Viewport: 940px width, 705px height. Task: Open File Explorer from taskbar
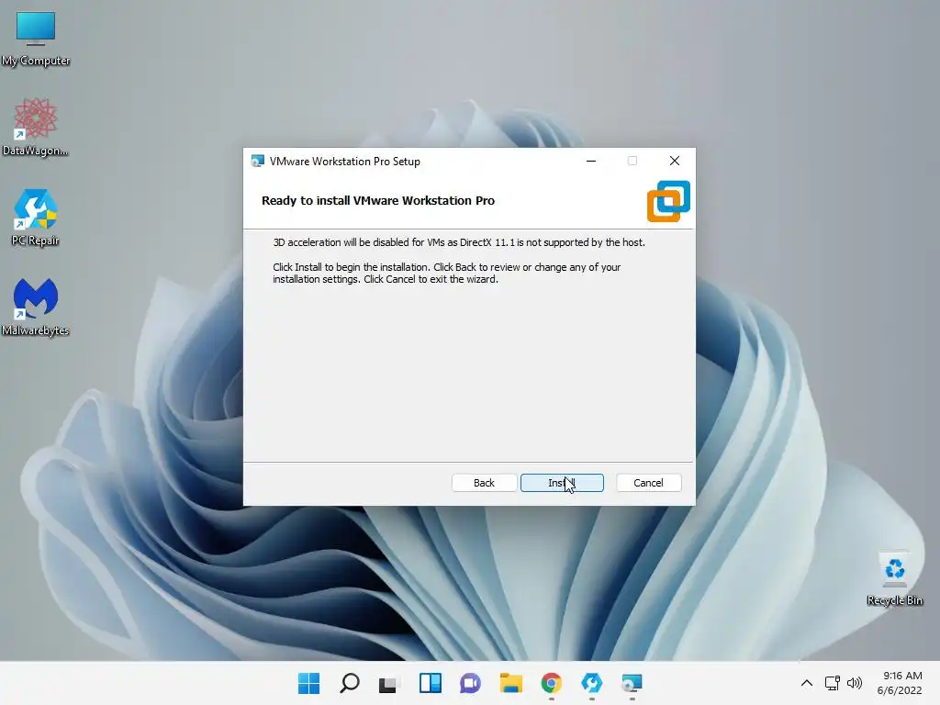pos(510,683)
